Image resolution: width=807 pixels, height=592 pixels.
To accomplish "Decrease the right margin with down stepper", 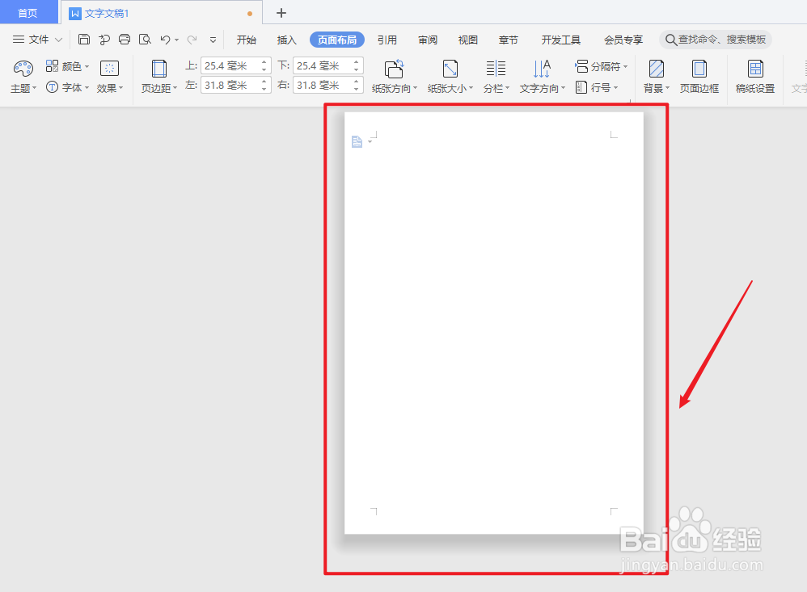I will click(x=356, y=90).
